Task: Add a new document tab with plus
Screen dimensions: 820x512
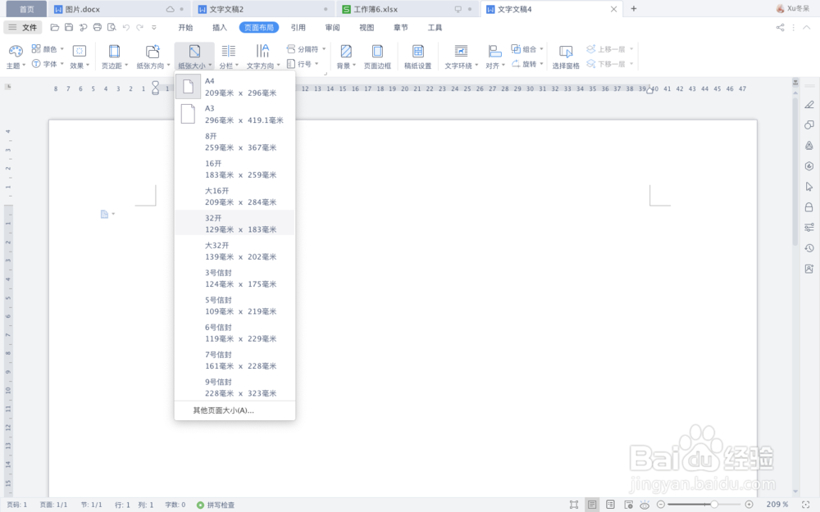Action: 633,9
